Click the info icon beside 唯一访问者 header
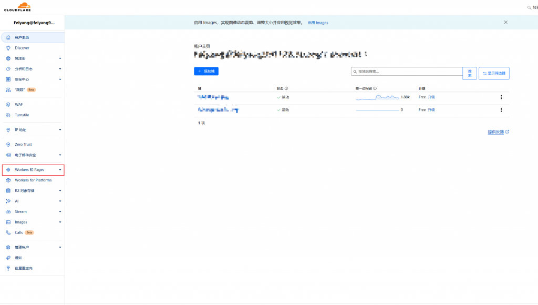This screenshot has width=538, height=305. tap(375, 88)
